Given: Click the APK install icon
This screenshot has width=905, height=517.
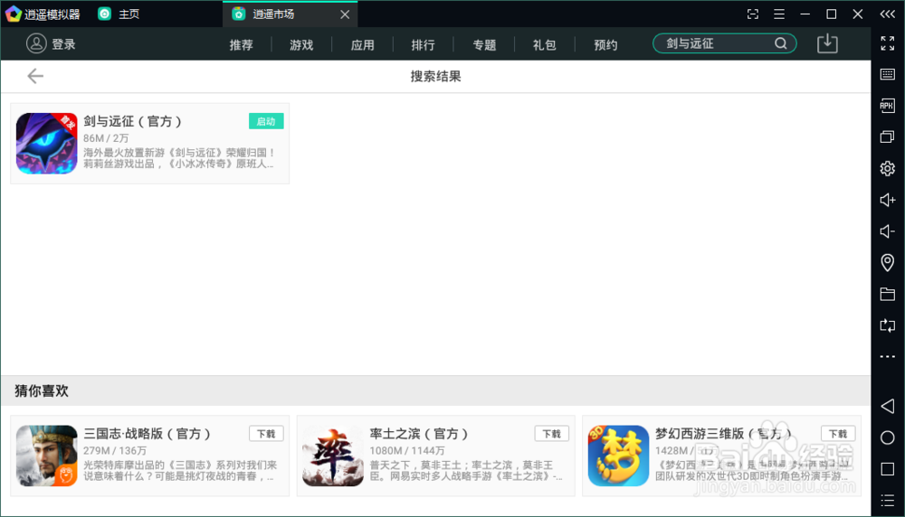Looking at the screenshot, I should pyautogui.click(x=887, y=106).
